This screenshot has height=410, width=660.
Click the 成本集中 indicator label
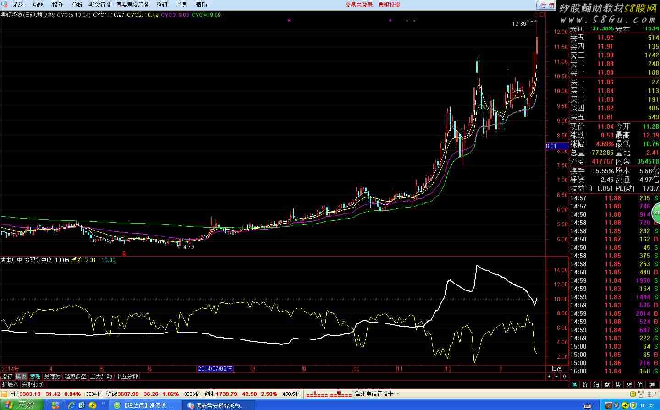11,260
